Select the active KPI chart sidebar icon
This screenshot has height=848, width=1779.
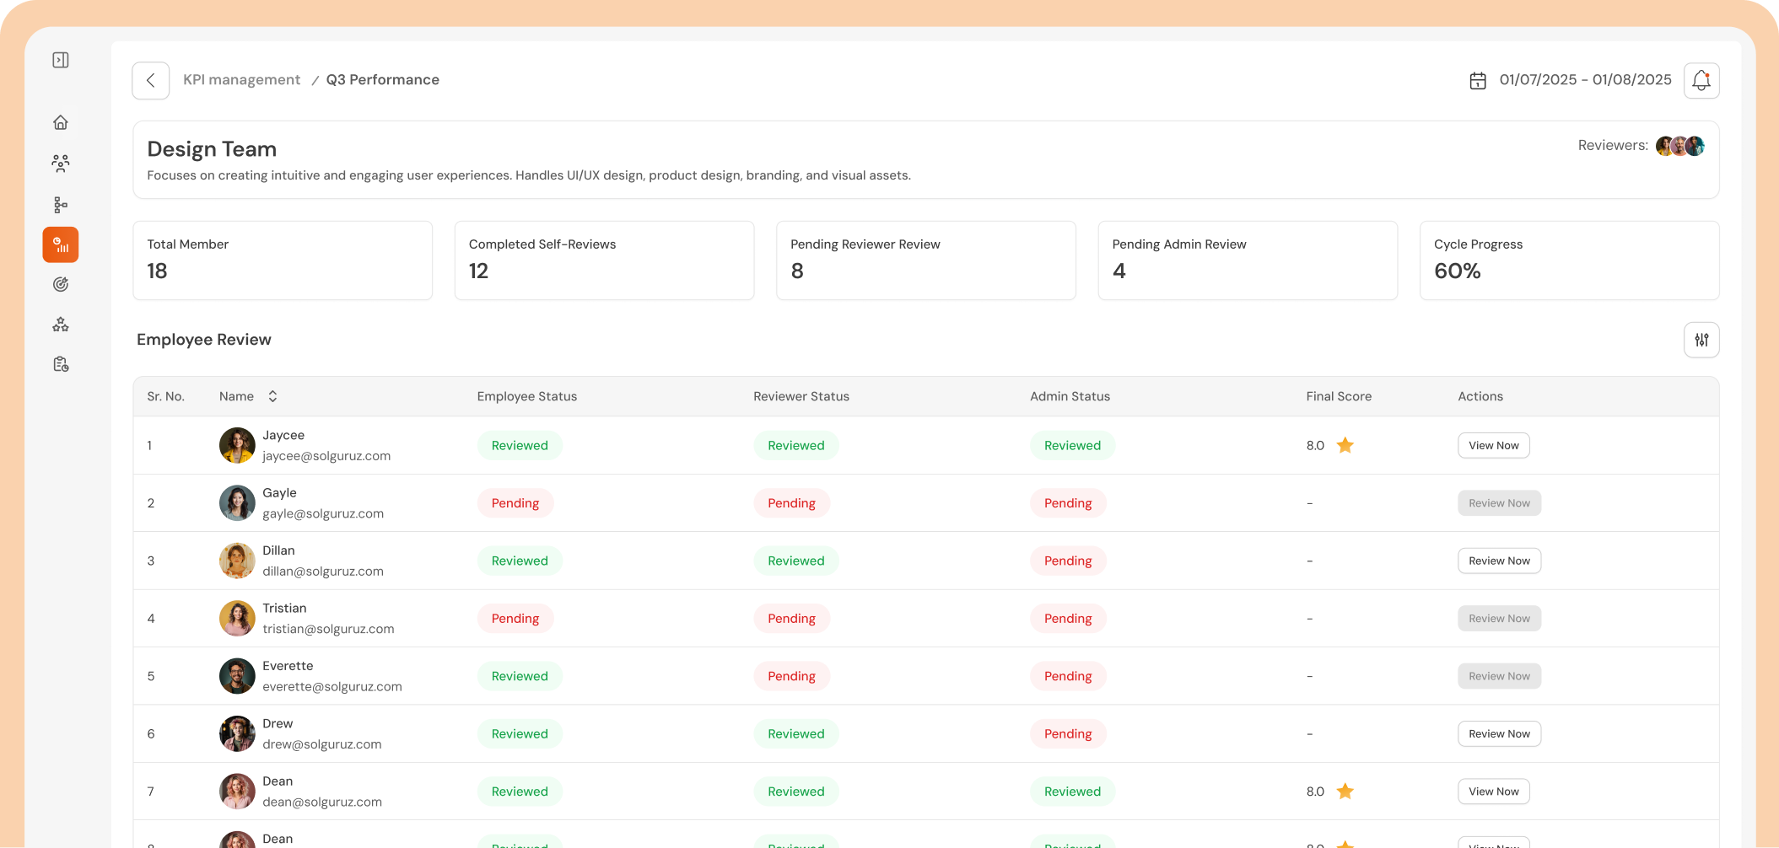(61, 244)
